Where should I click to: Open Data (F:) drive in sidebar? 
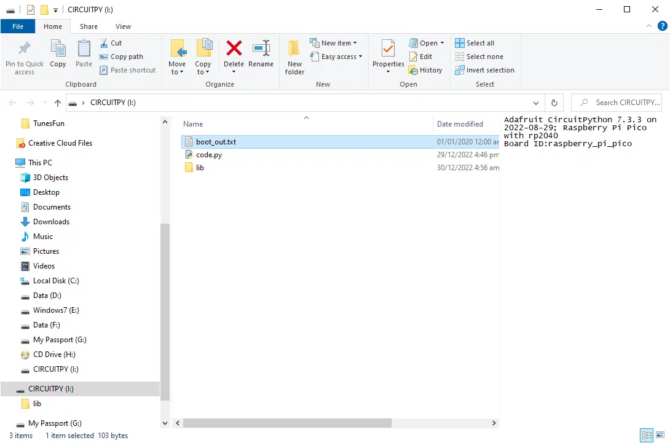[40, 325]
